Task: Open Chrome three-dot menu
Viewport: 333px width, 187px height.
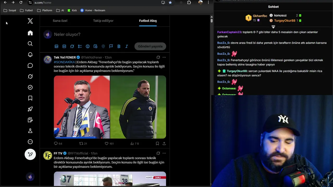Action: 208,2
